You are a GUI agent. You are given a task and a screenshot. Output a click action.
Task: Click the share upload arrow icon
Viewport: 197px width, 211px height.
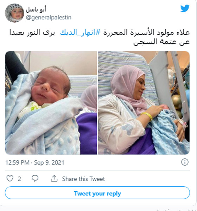click(x=54, y=179)
